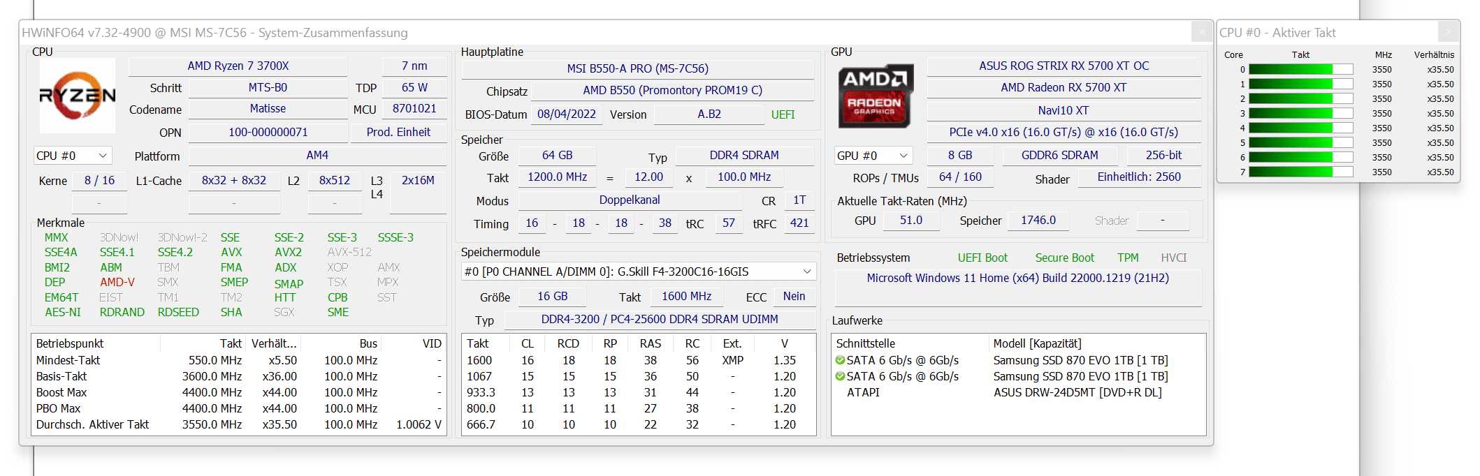The image size is (1480, 476).
Task: Click the 1746.0 GPU memory clock value
Action: 1038,221
